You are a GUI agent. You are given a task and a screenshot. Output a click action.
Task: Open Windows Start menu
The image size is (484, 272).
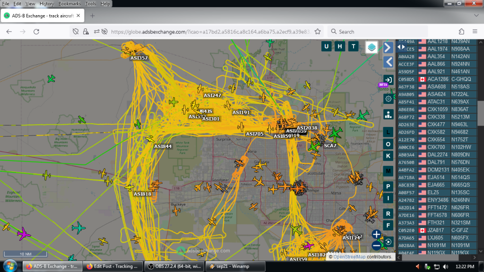[x=9, y=266]
